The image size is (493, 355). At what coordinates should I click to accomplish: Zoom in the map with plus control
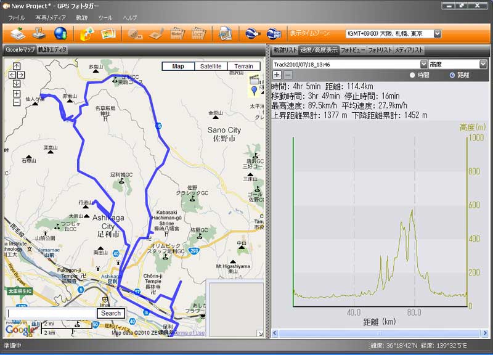point(17,94)
